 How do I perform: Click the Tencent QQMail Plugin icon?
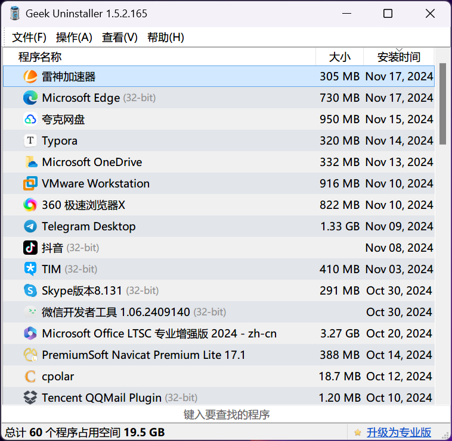(30, 398)
